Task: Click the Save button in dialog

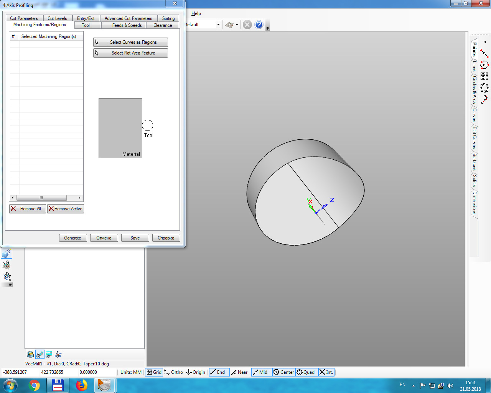Action: 135,238
